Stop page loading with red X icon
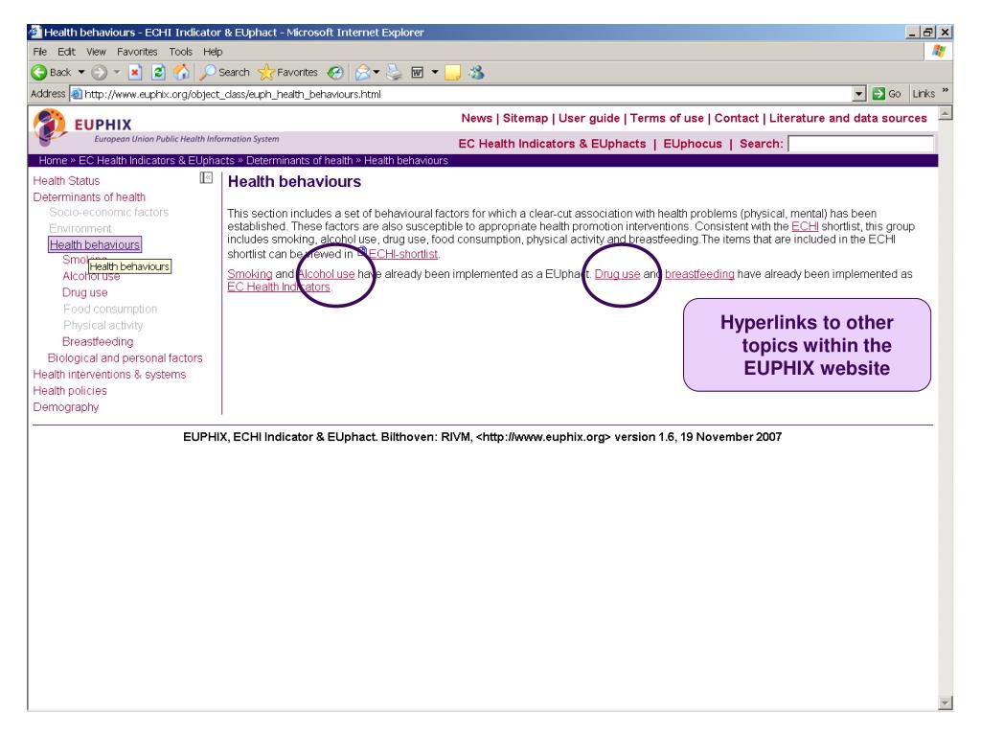 click(x=135, y=73)
